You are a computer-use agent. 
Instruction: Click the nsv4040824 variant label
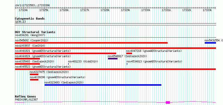tap(43, 56)
